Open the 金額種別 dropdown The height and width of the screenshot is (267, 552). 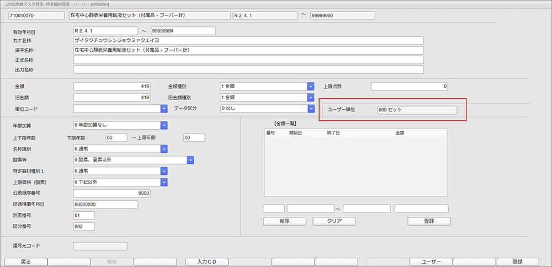(x=311, y=86)
